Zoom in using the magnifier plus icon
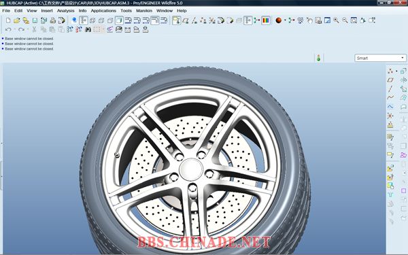 coord(336,20)
